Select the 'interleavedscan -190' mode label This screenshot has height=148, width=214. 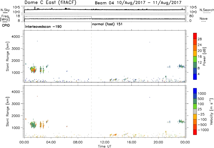(x=43, y=26)
